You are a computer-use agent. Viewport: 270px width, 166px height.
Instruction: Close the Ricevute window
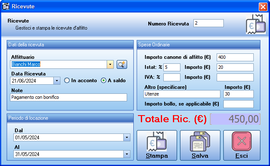[263, 7]
